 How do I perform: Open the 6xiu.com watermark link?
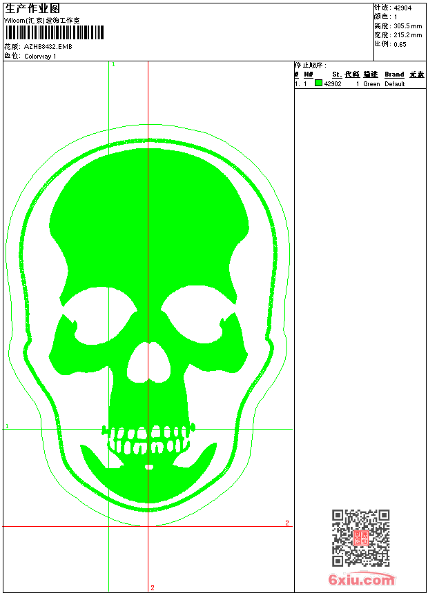[361, 581]
